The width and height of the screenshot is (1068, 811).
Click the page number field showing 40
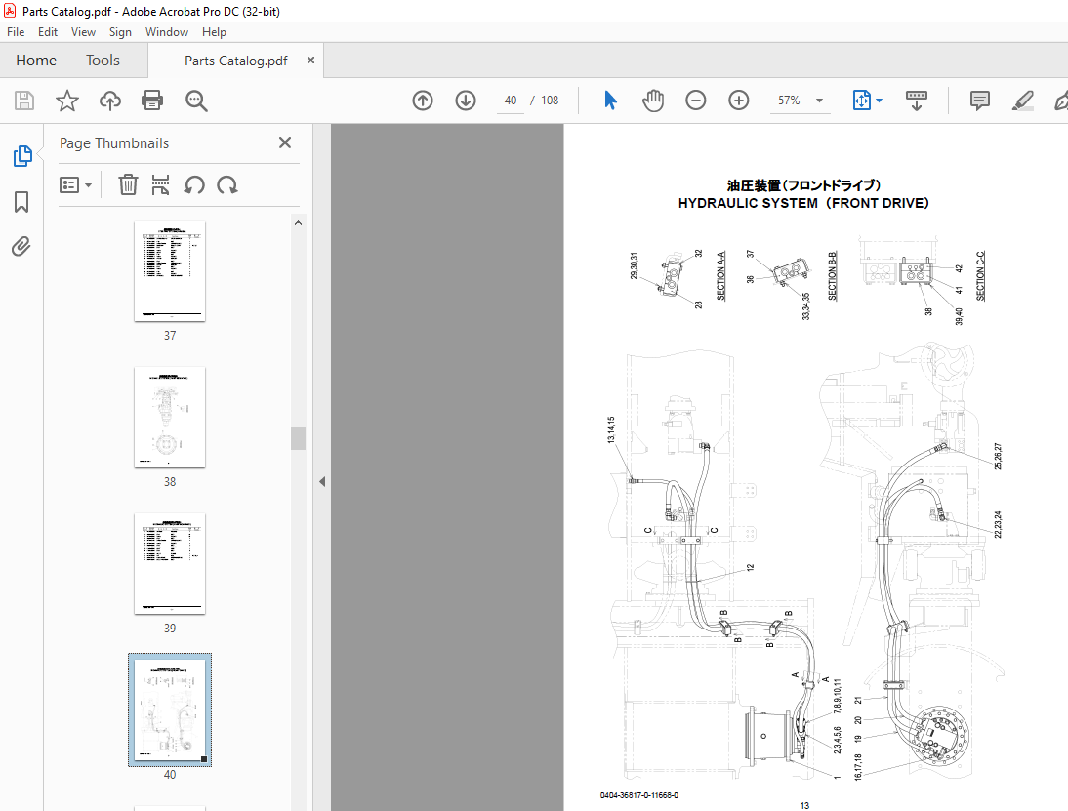[511, 101]
